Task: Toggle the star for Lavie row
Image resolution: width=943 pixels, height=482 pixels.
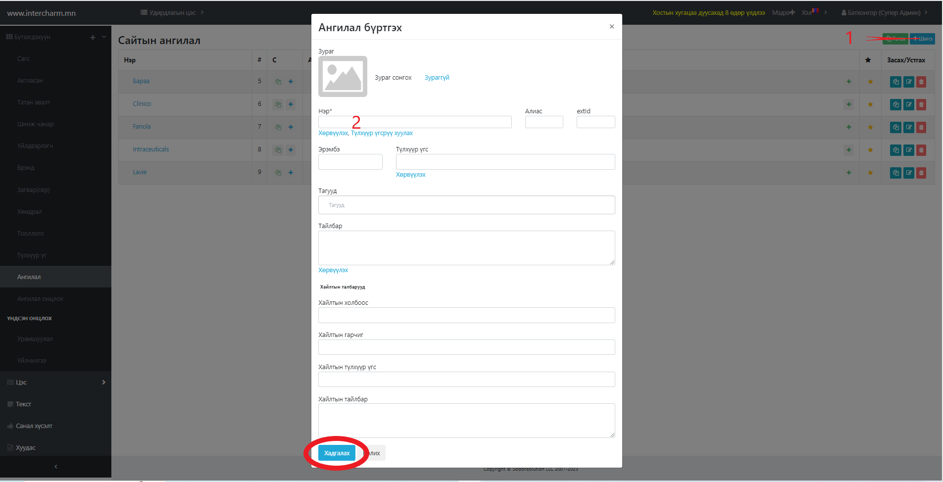Action: [870, 173]
